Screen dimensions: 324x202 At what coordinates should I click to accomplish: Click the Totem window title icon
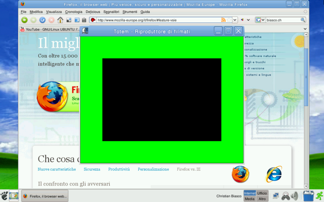[x=85, y=31]
